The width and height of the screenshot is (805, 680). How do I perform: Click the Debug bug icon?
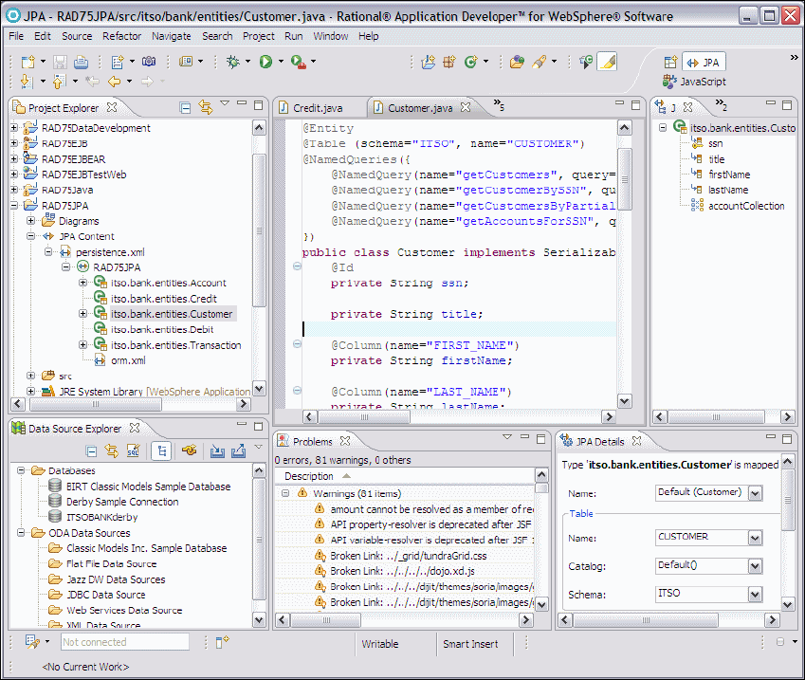[x=233, y=62]
